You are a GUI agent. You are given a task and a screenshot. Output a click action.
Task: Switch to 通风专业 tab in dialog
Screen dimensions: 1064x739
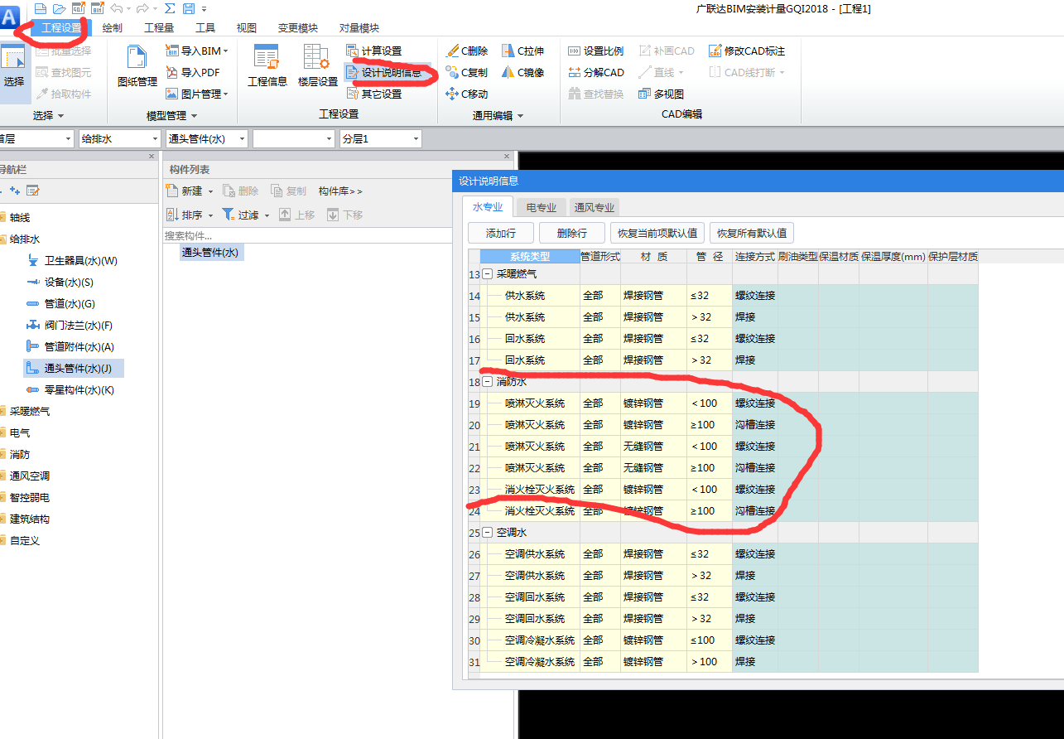point(595,207)
